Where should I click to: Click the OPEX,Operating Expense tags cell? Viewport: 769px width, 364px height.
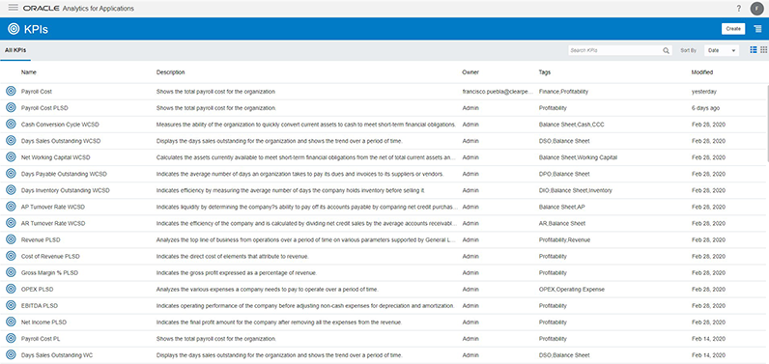pos(571,290)
